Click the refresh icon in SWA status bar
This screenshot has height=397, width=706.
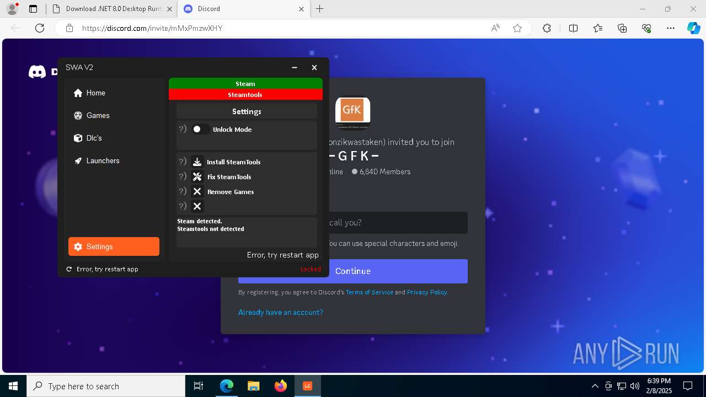point(69,269)
